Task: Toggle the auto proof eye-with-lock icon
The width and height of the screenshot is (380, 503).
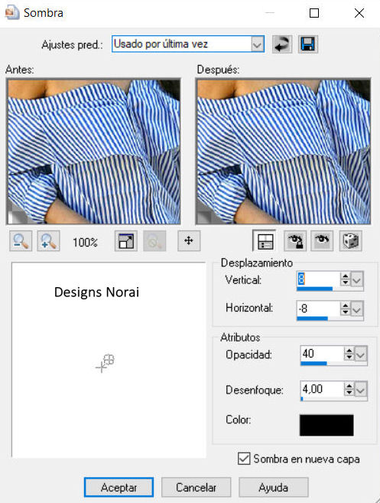Action: [x=295, y=240]
